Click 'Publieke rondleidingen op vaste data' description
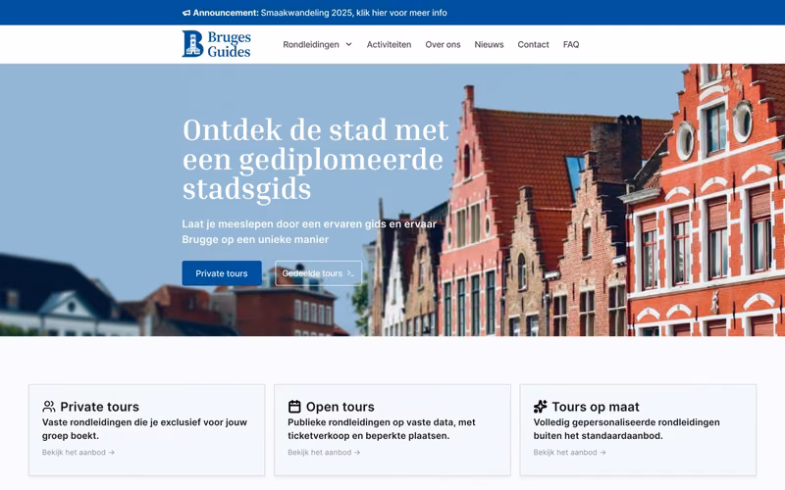This screenshot has height=490, width=785. (382, 429)
